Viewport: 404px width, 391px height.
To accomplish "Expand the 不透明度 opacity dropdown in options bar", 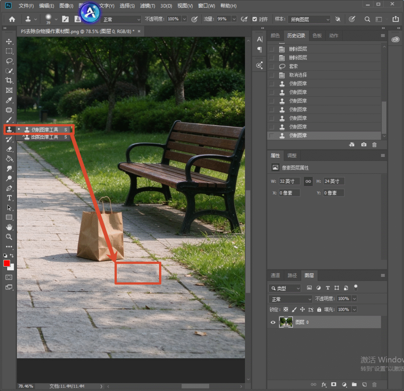I will 184,19.
